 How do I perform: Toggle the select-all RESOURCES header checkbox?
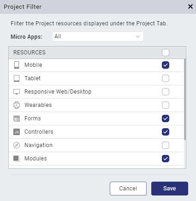tap(166, 53)
